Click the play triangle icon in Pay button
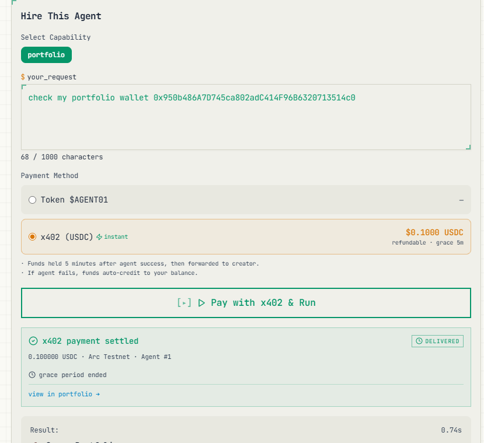Viewport: 484px width, 443px height. (201, 303)
